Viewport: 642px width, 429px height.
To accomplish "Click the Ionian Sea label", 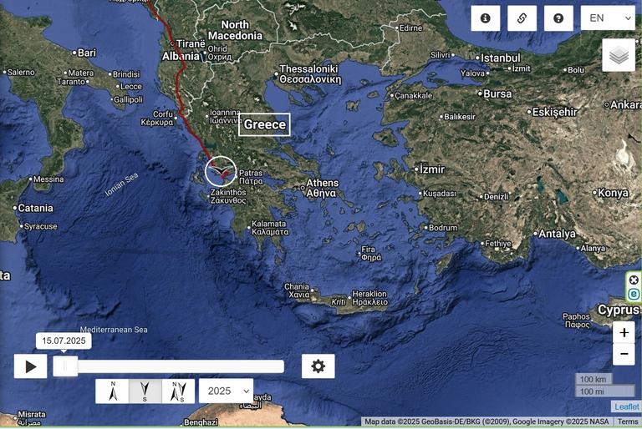I will point(121,184).
